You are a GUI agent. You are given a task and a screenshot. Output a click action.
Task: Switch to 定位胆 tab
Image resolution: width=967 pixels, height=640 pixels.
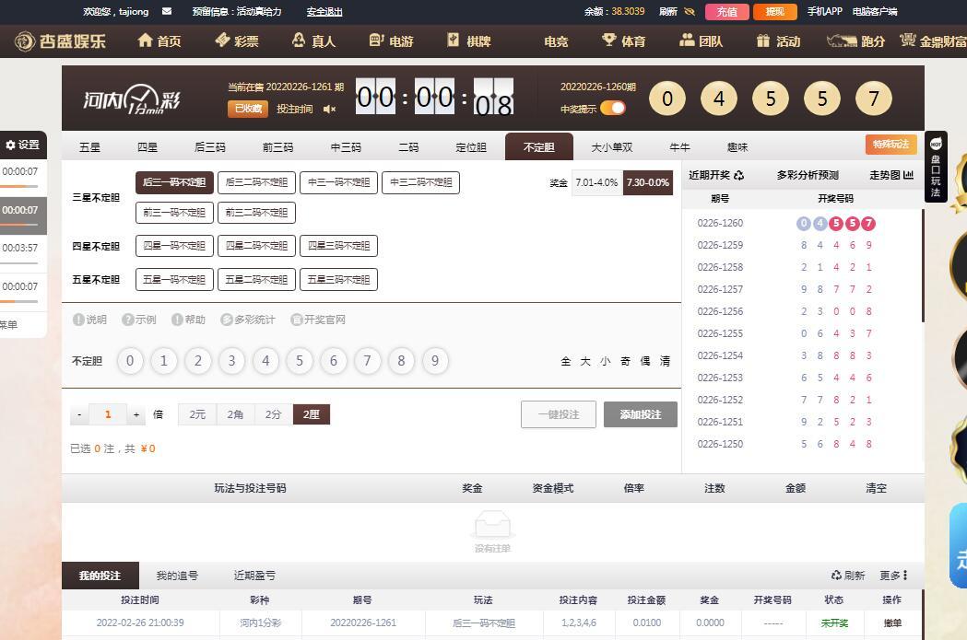point(471,147)
